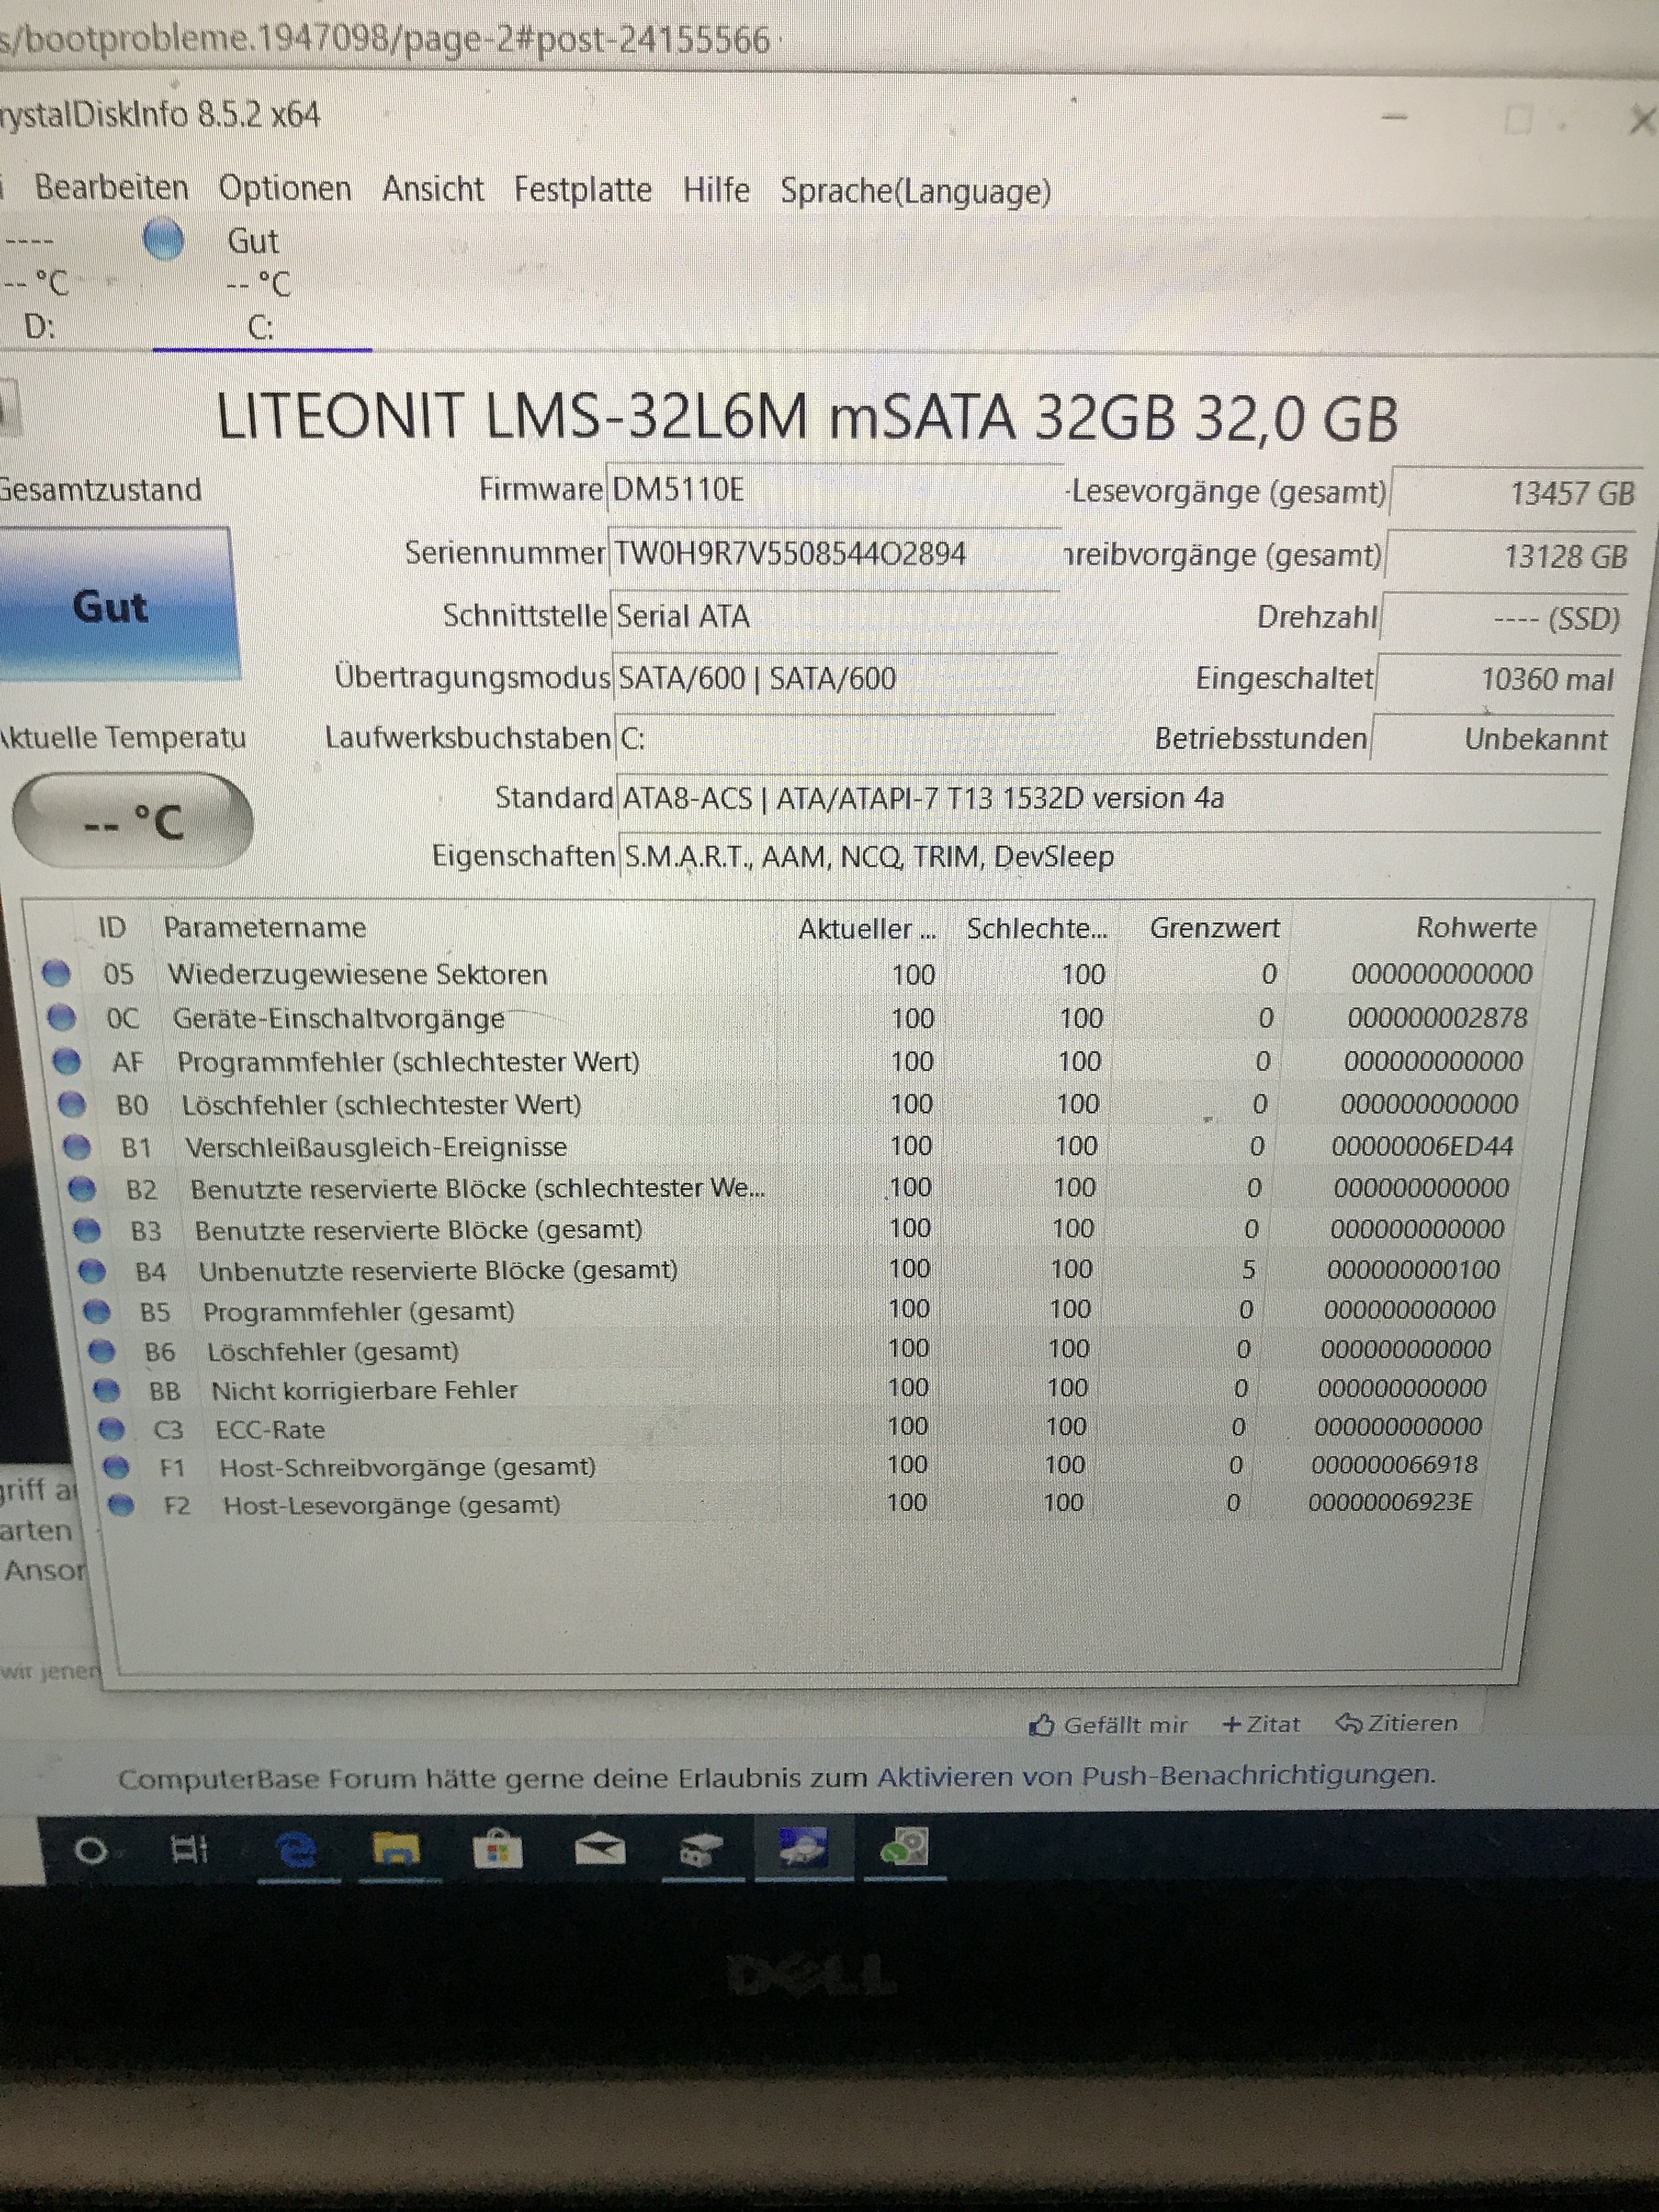This screenshot has width=1659, height=2212.
Task: Open the Mail app icon
Action: click(600, 1850)
